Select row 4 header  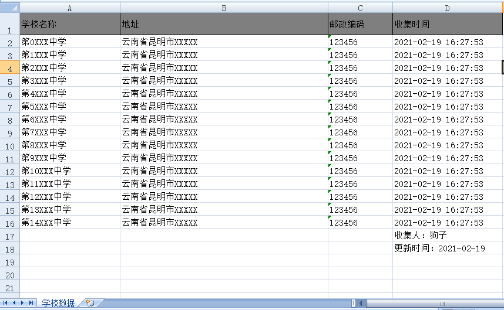pos(10,67)
